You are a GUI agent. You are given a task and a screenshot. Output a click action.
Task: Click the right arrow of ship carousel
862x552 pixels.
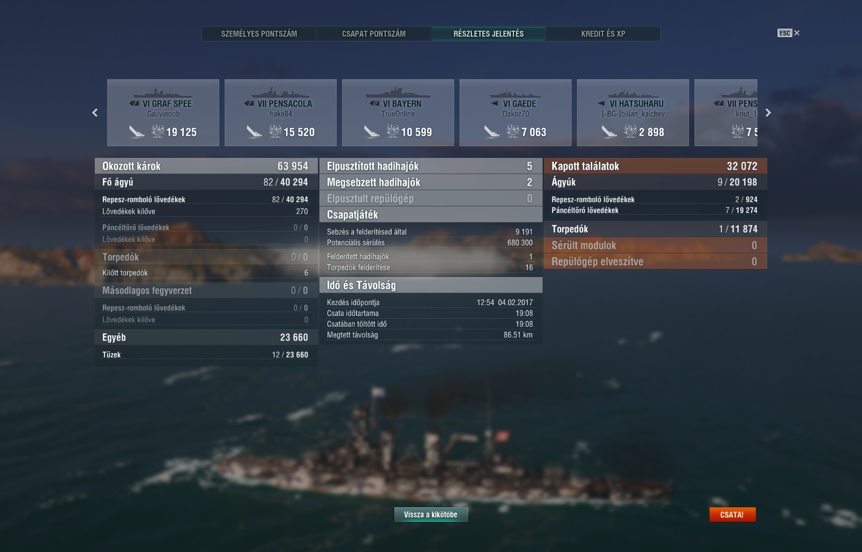tap(768, 113)
